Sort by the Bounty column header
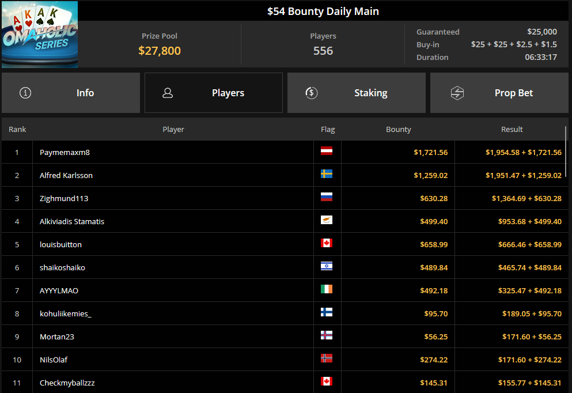The height and width of the screenshot is (393, 572). (399, 129)
